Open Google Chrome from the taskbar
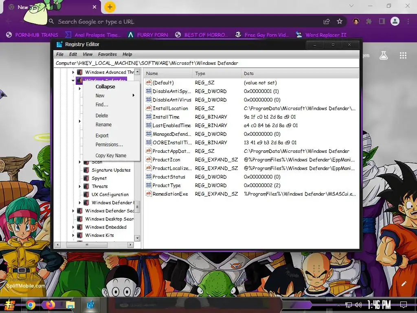This screenshot has height=313, width=417. tap(31, 305)
